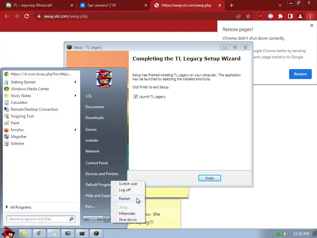Click Finish in setup wizard
This screenshot has height=238, width=317.
pos(210,178)
